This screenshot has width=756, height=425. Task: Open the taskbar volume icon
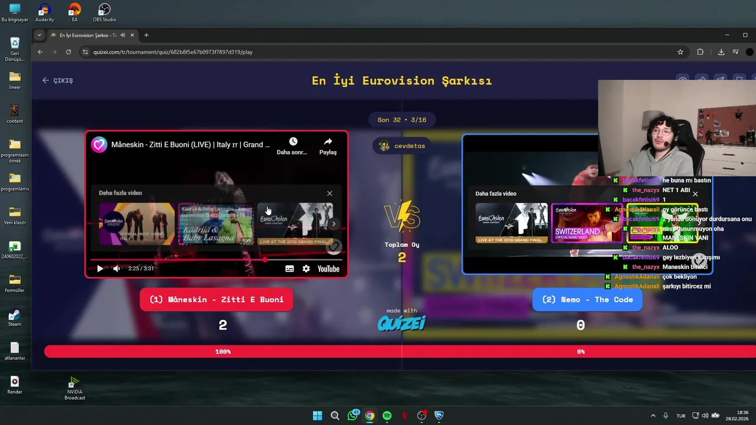[x=706, y=416]
